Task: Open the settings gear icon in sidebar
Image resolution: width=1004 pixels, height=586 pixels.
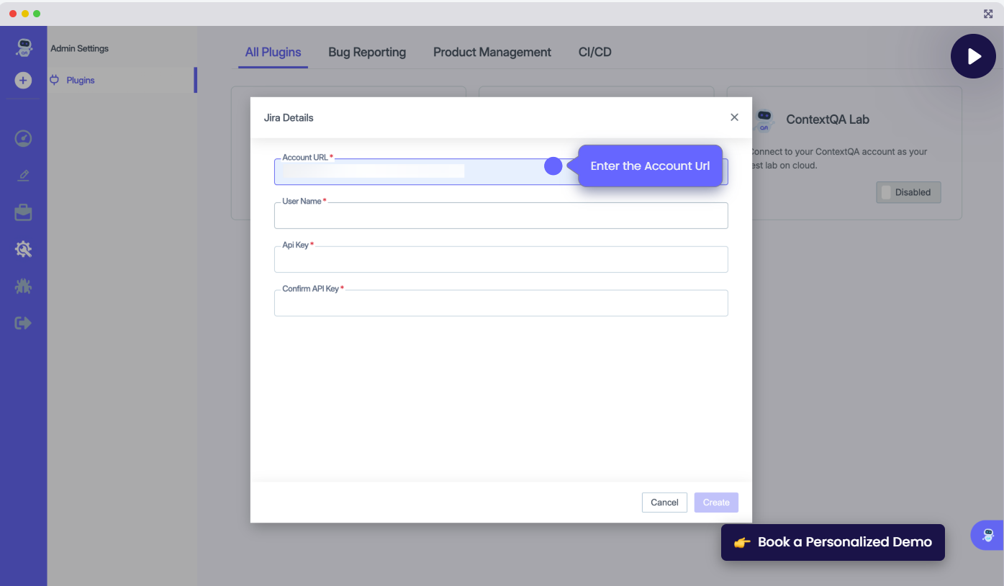Action: 23,250
